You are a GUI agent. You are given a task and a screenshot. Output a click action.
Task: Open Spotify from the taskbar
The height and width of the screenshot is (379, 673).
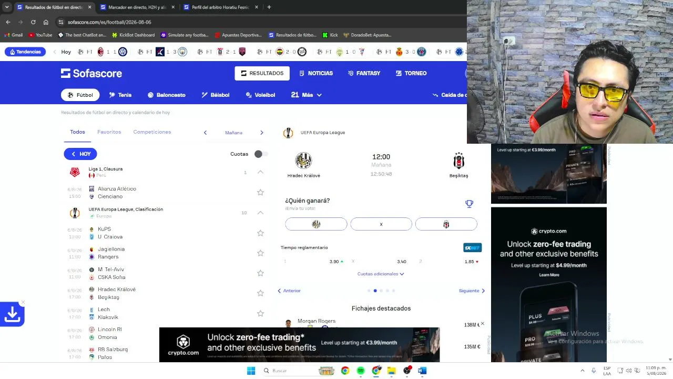[361, 371]
